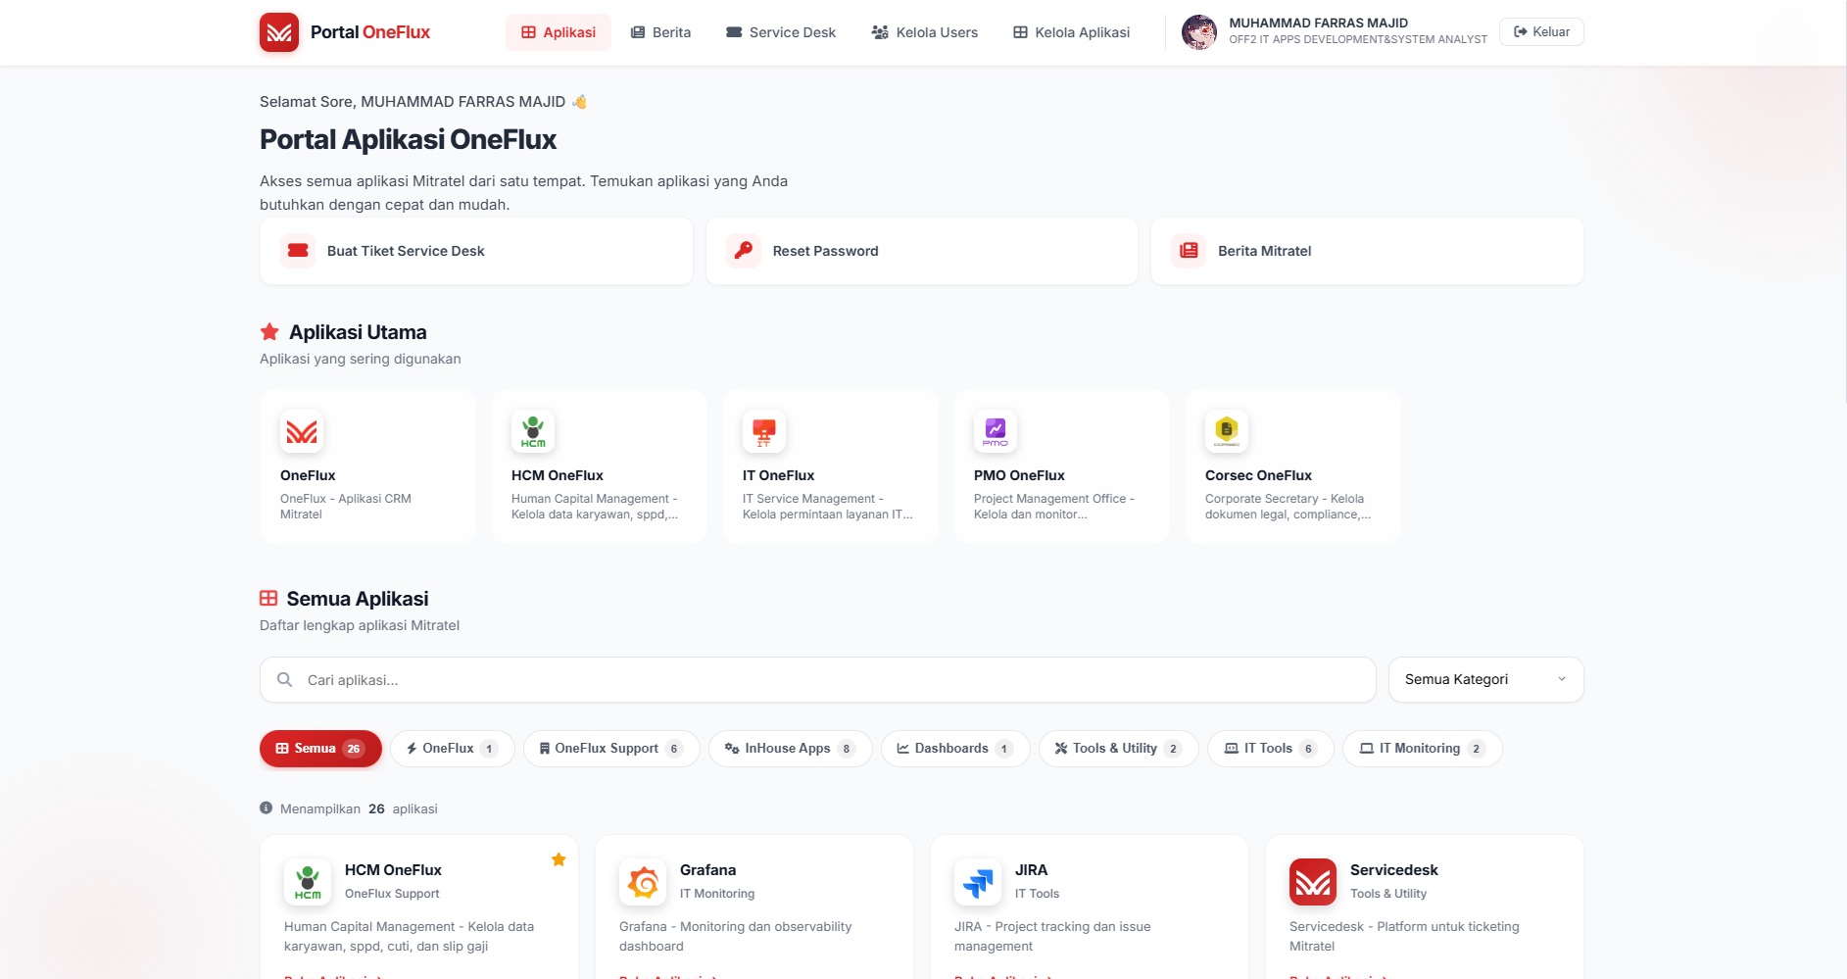This screenshot has height=979, width=1847.
Task: Click the newspaper icon for Berita Mitratel
Action: [x=1189, y=251]
